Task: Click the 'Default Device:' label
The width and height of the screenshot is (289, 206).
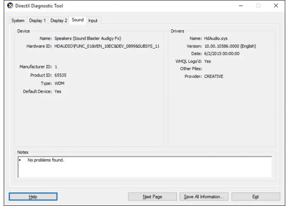Action: point(38,91)
